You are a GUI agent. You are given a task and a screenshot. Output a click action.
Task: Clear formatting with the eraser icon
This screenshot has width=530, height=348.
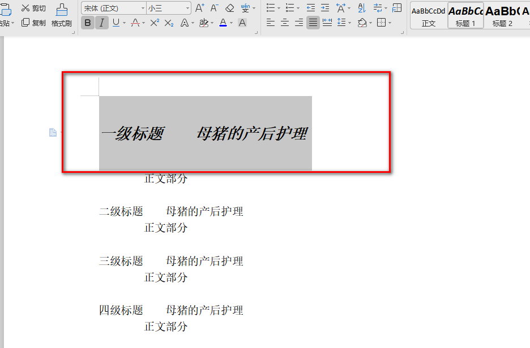230,8
